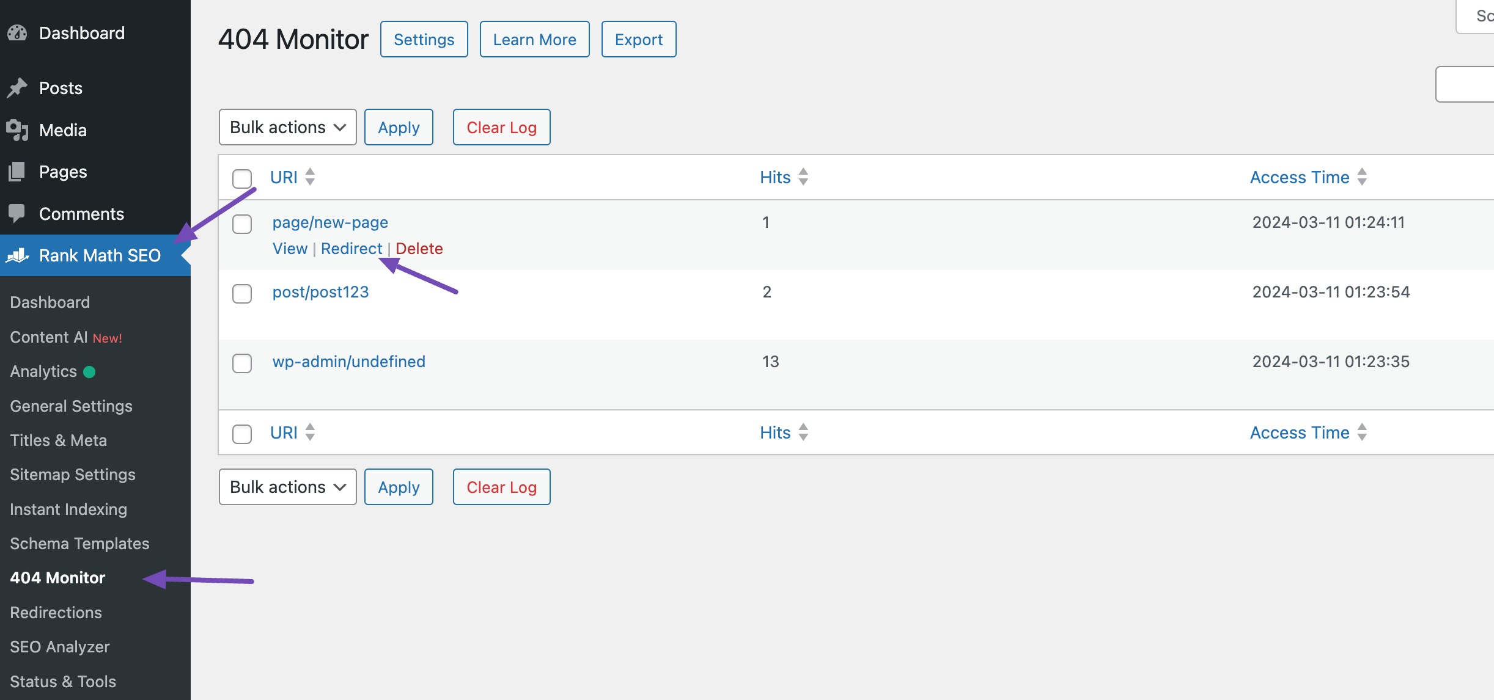Click the Posts pushpin icon
Viewport: 1494px width, 700px height.
pyautogui.click(x=17, y=88)
